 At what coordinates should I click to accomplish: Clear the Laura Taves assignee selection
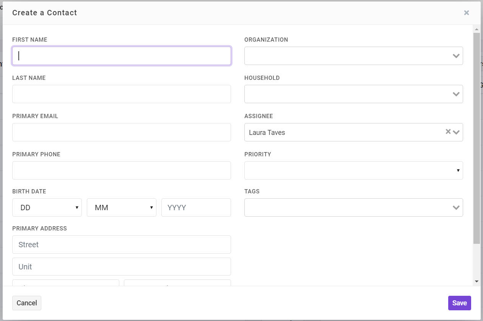[x=448, y=131]
